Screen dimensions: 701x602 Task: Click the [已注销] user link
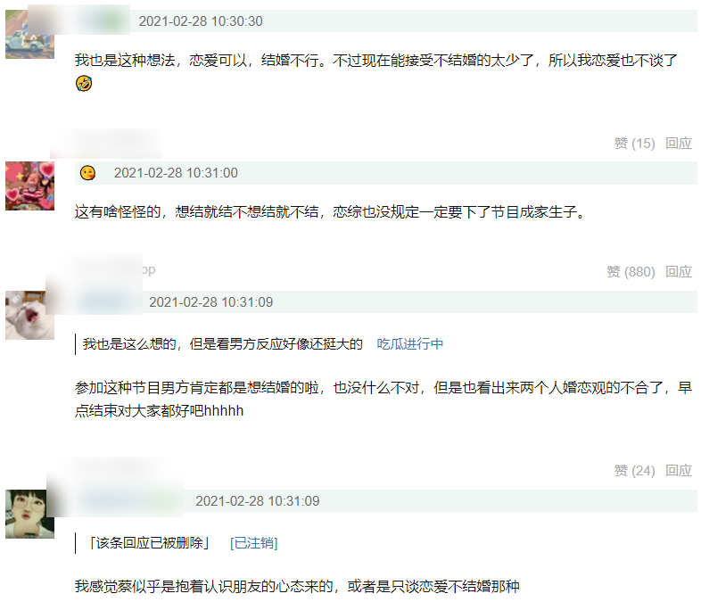pos(253,542)
